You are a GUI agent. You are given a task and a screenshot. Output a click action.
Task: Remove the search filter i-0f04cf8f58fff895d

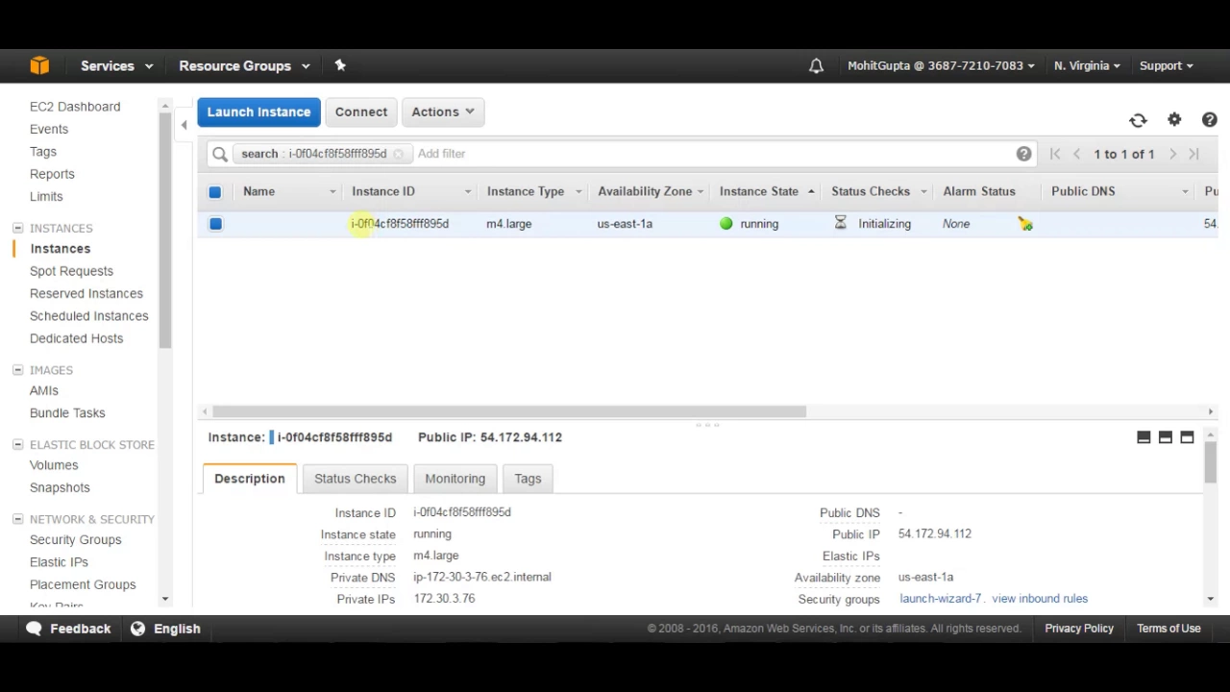(x=398, y=154)
